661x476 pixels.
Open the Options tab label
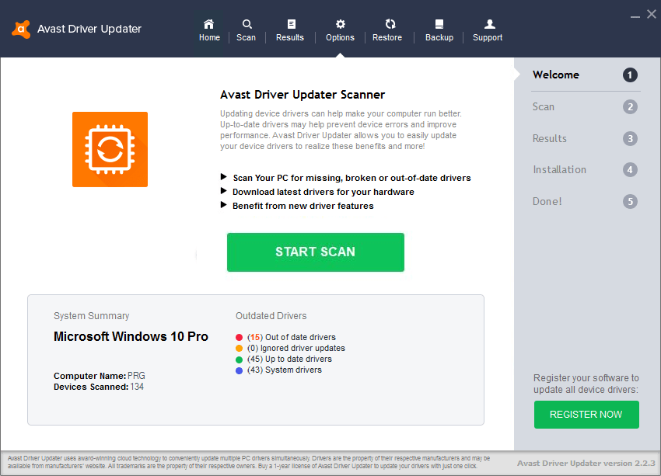click(x=340, y=37)
